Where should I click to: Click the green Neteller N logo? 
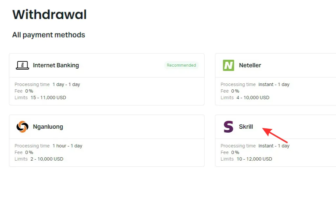(x=228, y=65)
